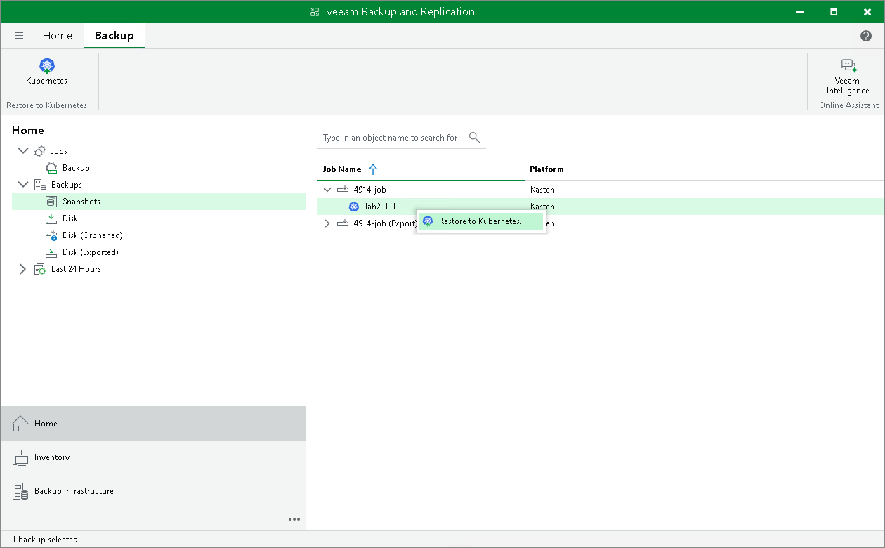Select Disk (Orphaned) tree item

point(93,235)
